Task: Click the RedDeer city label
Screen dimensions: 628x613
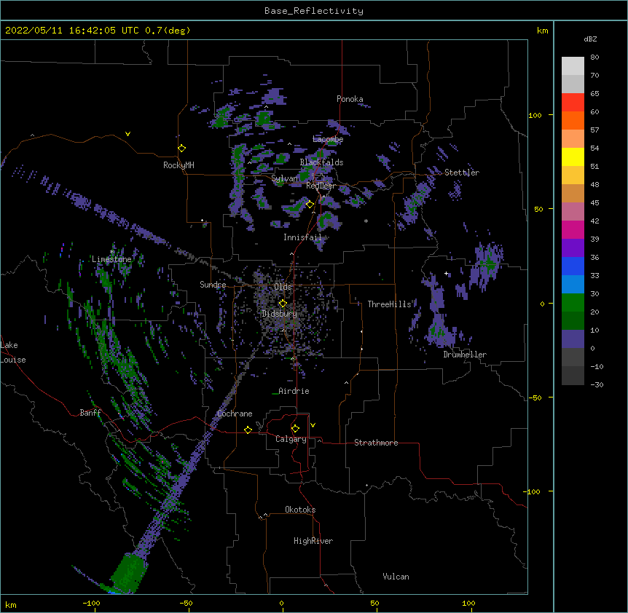Action: tap(321, 186)
